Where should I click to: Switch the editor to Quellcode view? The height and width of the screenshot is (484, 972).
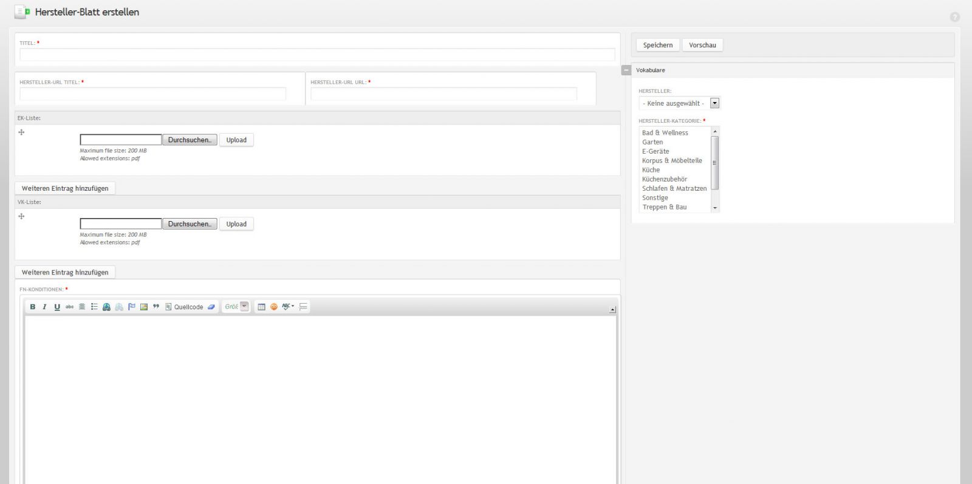(x=184, y=307)
